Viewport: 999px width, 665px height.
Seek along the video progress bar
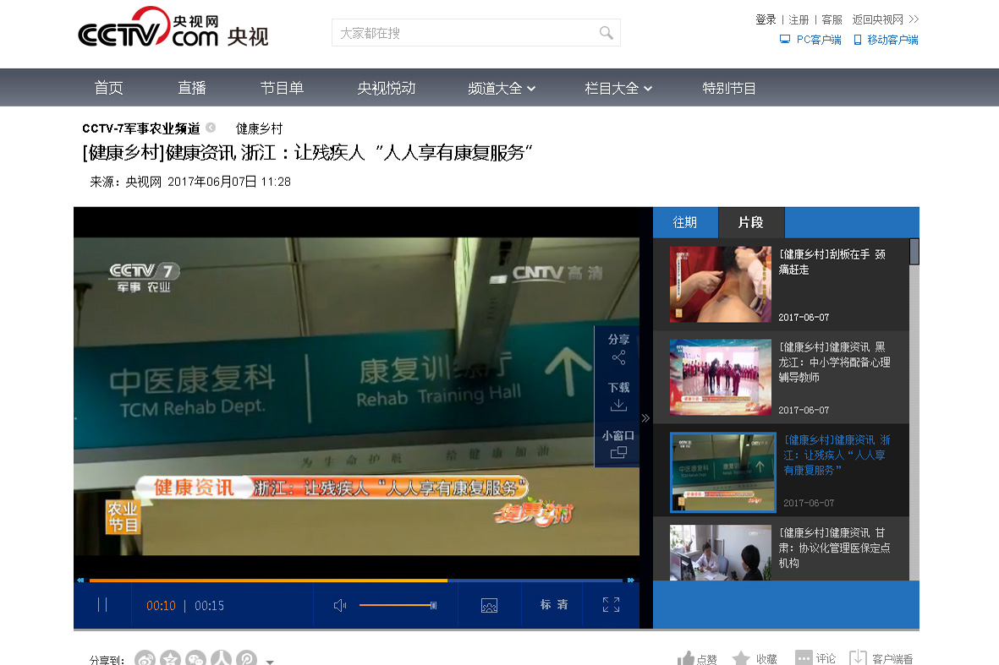point(355,581)
